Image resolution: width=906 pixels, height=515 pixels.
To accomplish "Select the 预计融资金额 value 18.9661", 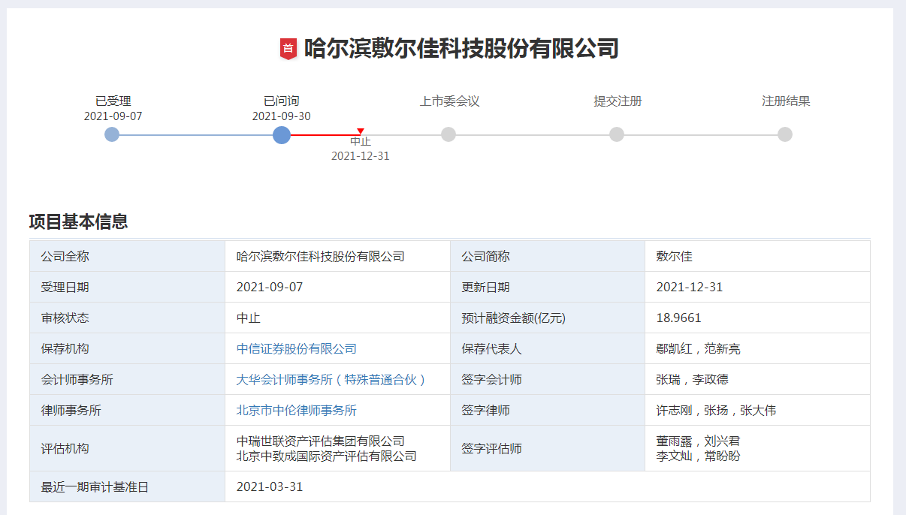I will point(678,318).
